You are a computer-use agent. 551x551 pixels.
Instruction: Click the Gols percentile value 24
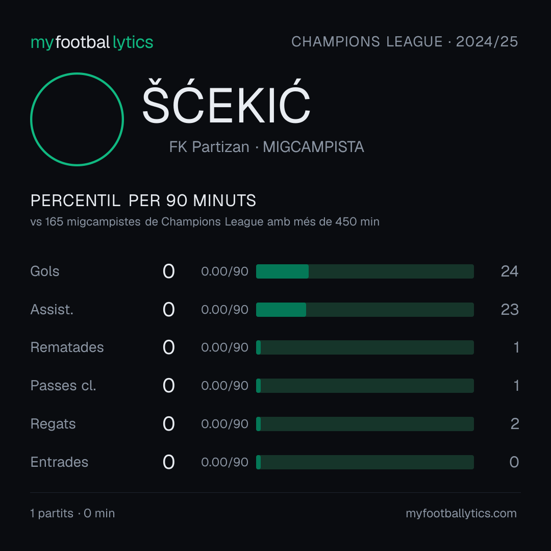[x=510, y=271]
